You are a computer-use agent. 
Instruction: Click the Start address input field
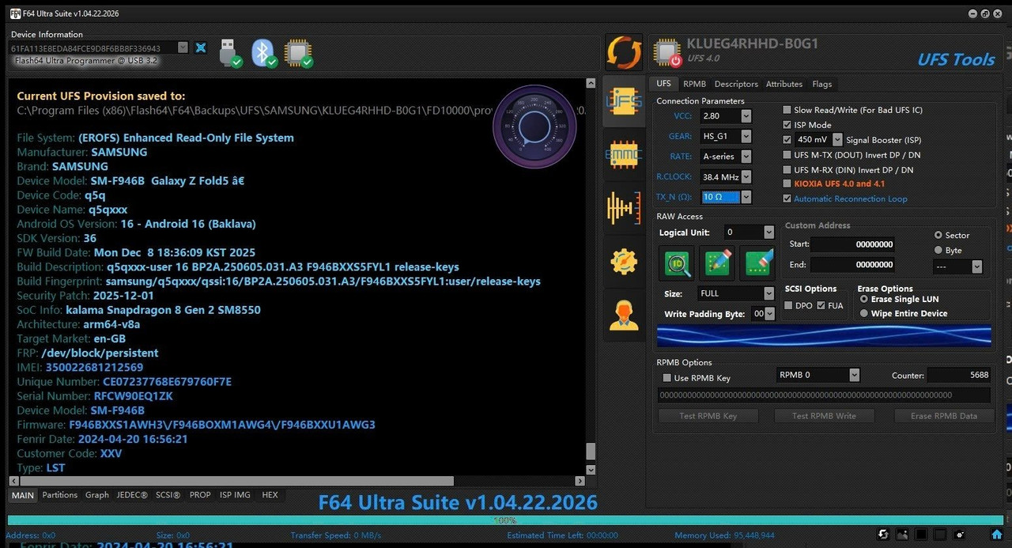[x=853, y=244]
